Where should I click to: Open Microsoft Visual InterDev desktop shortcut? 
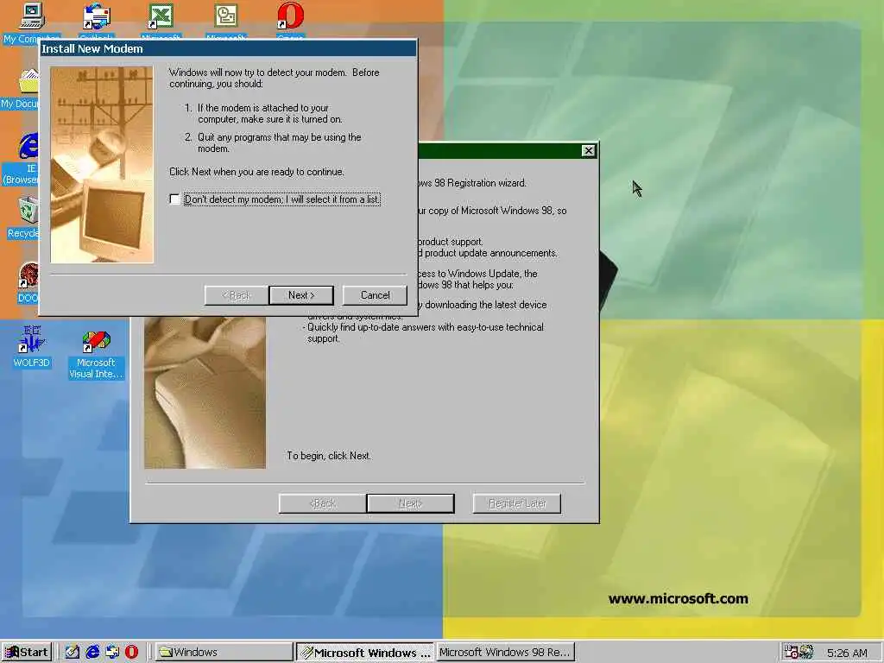(96, 340)
